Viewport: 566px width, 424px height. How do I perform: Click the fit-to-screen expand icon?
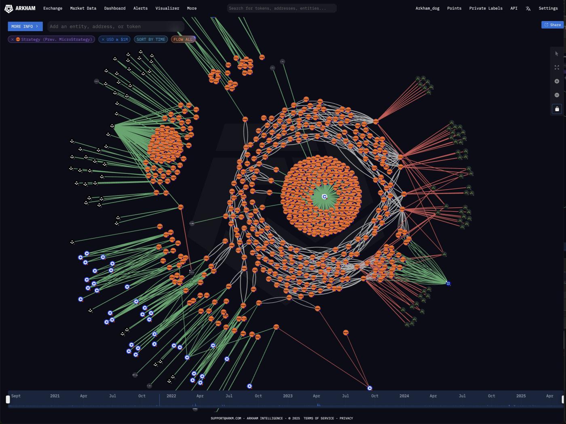click(x=557, y=68)
